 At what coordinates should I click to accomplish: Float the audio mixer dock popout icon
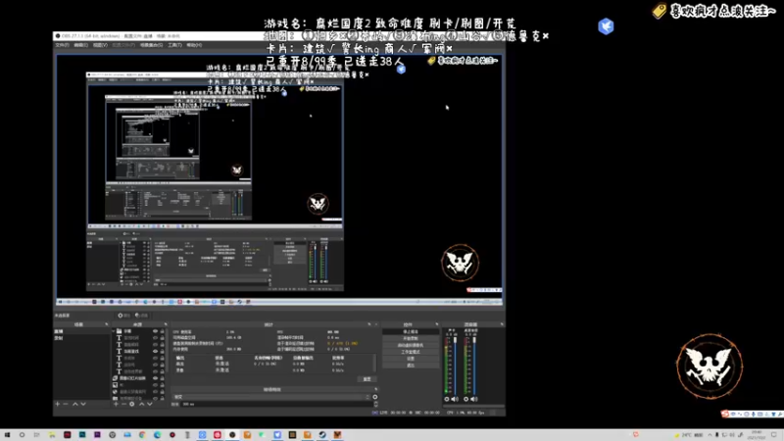coord(502,324)
